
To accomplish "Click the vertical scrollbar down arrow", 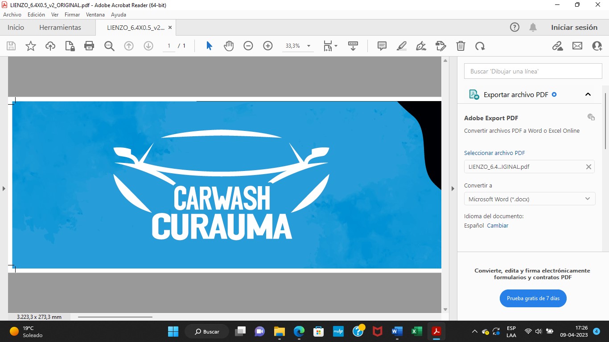I will (445, 309).
